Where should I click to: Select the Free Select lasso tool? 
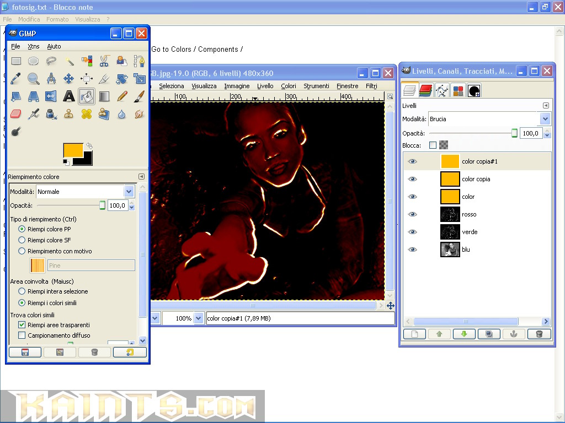(51, 61)
